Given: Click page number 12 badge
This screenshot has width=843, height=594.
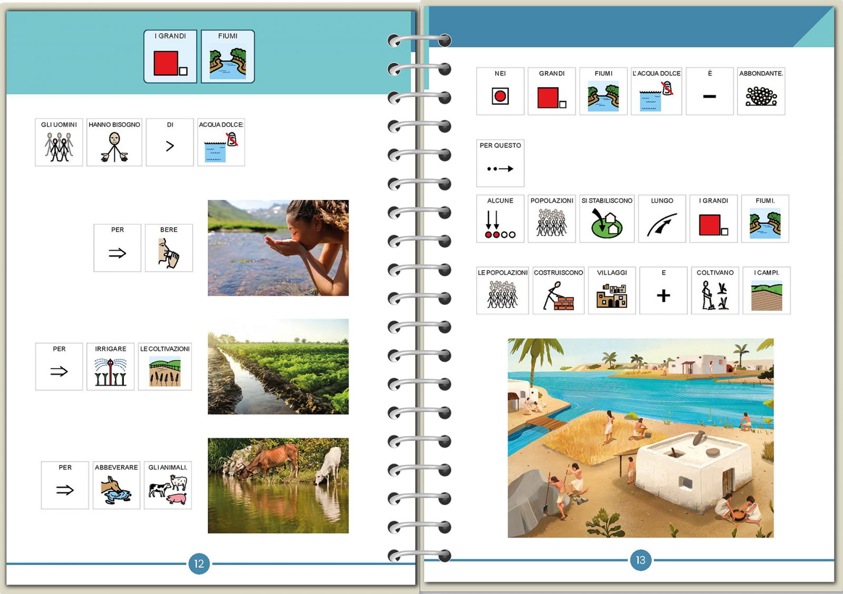Looking at the screenshot, I should (199, 564).
